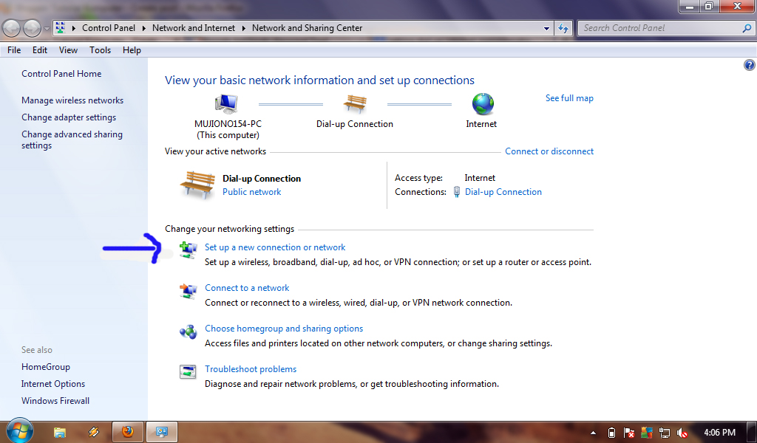Launch Firefox from the taskbar
The image size is (757, 443).
click(x=127, y=431)
